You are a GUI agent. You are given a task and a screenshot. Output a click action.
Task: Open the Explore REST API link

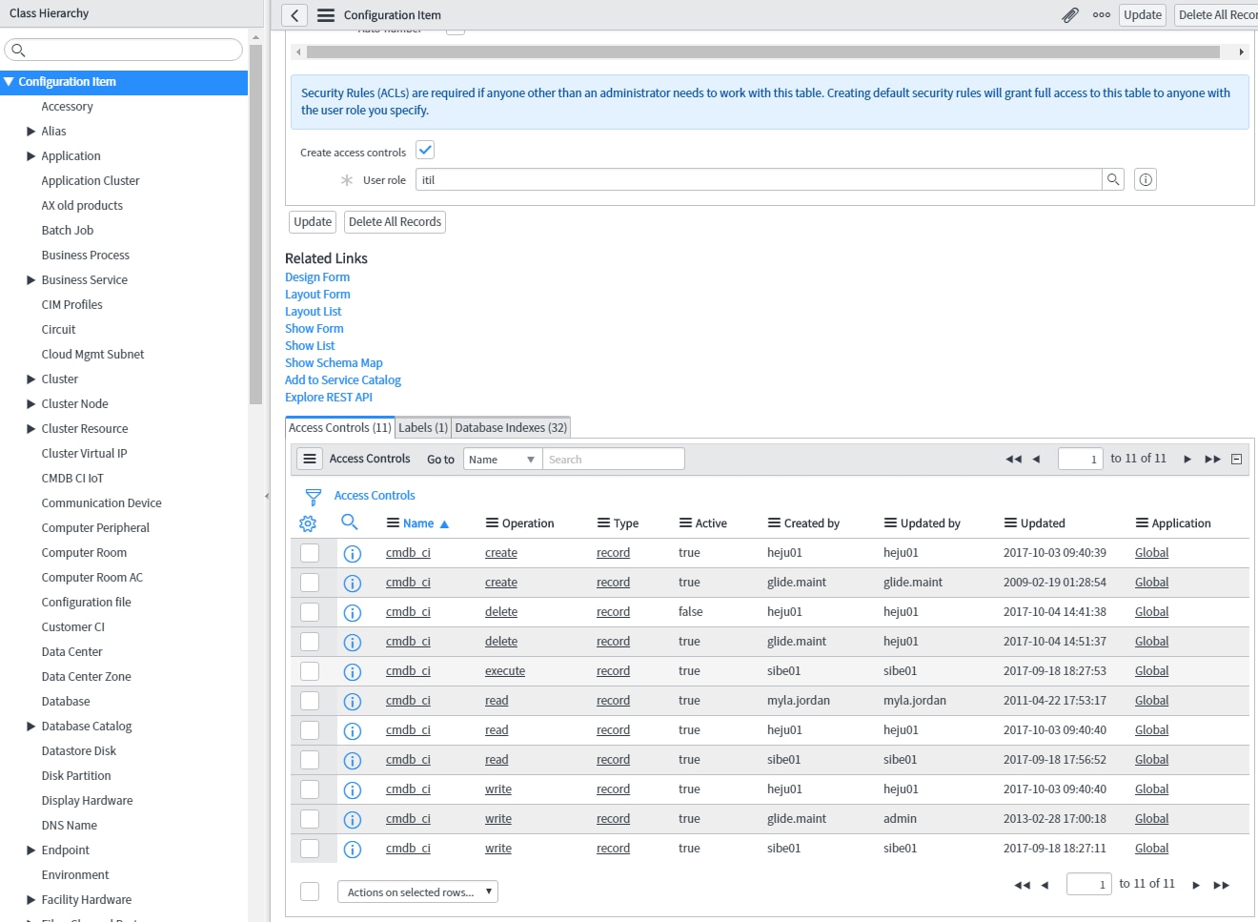click(329, 398)
